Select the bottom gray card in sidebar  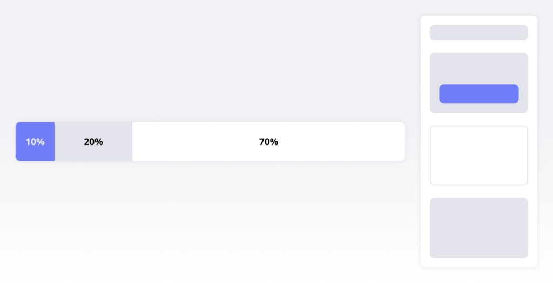pyautogui.click(x=478, y=228)
